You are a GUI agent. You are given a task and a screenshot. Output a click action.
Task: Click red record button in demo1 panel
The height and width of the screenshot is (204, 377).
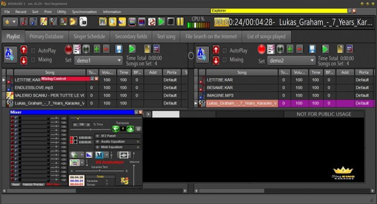click(68, 50)
